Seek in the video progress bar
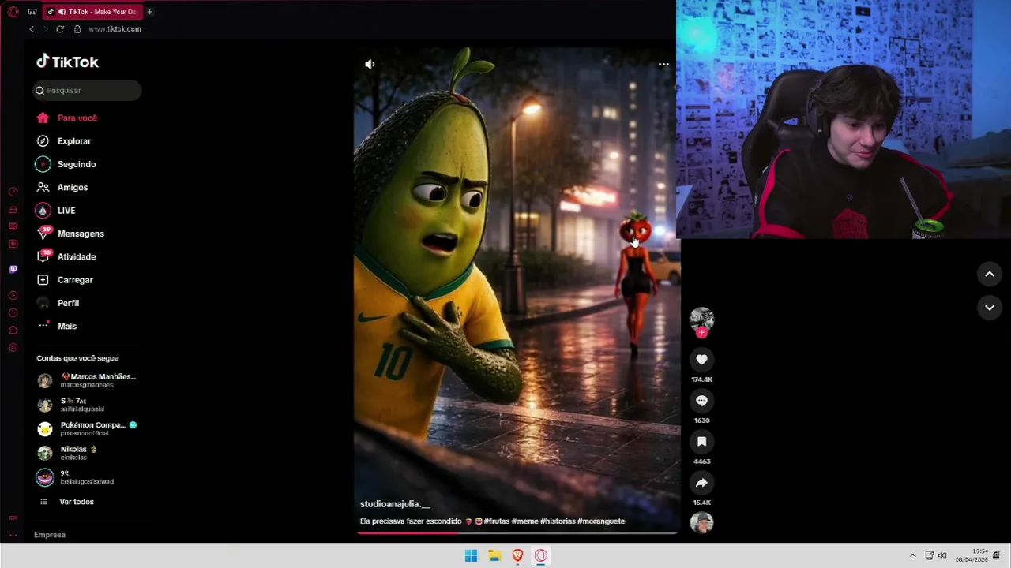The width and height of the screenshot is (1011, 568). pos(517,532)
